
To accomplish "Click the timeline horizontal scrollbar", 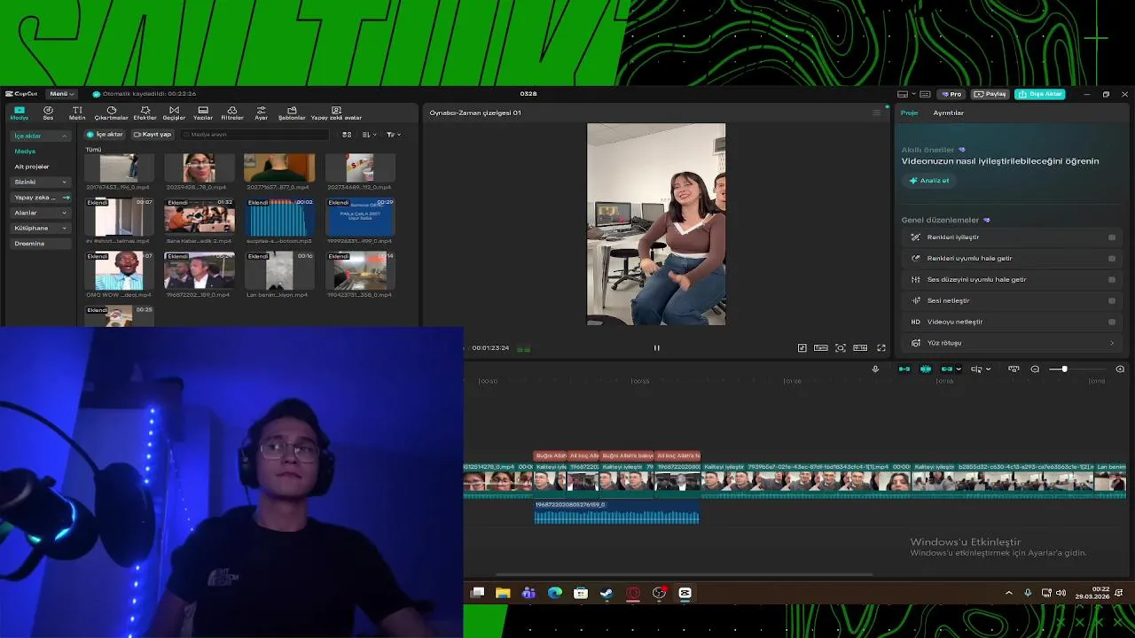I will (683, 574).
